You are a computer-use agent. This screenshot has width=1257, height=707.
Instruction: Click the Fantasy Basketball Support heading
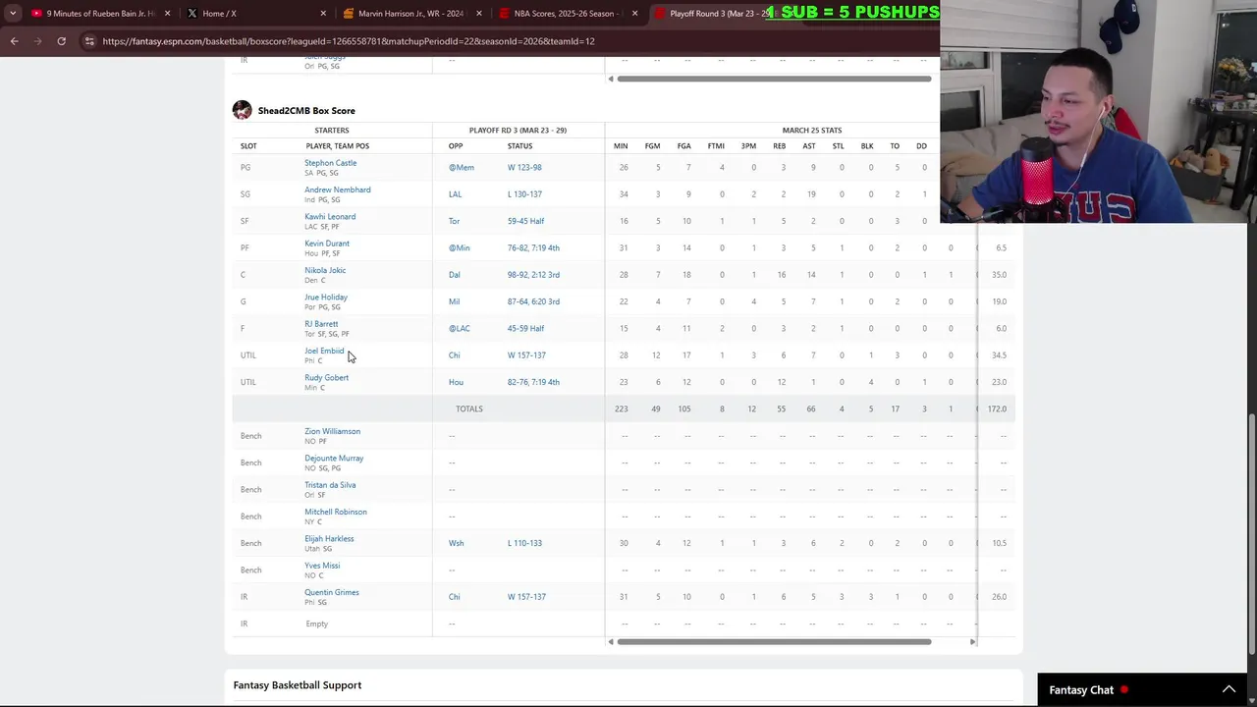pyautogui.click(x=298, y=685)
